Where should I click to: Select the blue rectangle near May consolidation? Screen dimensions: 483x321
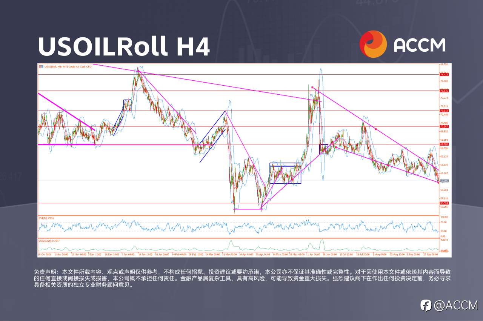pyautogui.click(x=285, y=173)
